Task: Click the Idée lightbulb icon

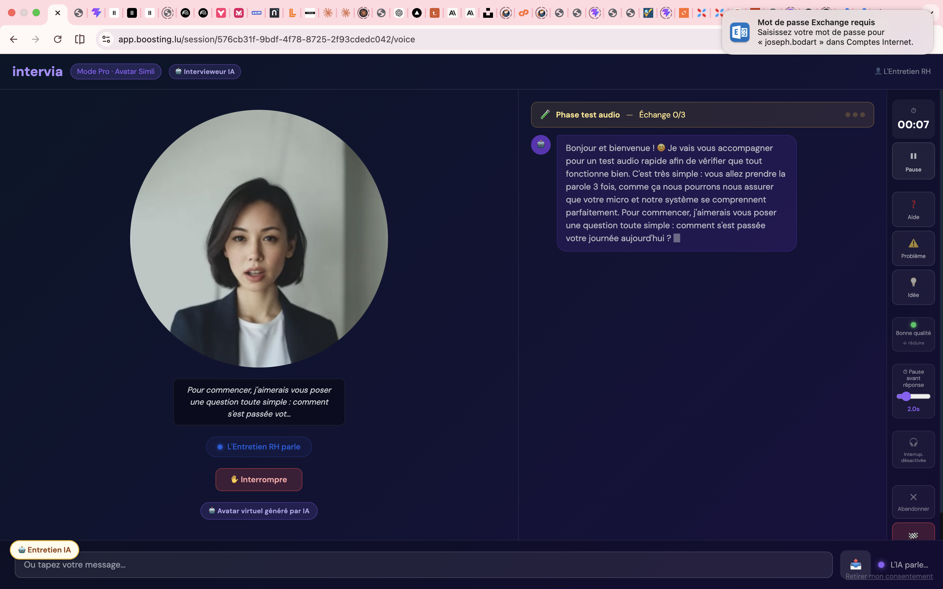Action: [914, 287]
